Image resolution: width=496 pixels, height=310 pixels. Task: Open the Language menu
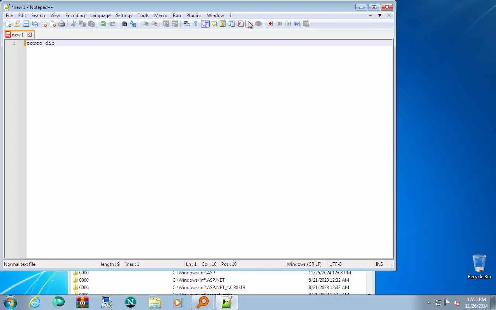(100, 15)
